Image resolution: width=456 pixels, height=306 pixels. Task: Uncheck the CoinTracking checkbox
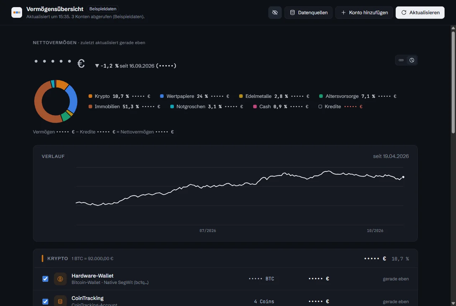(x=45, y=301)
